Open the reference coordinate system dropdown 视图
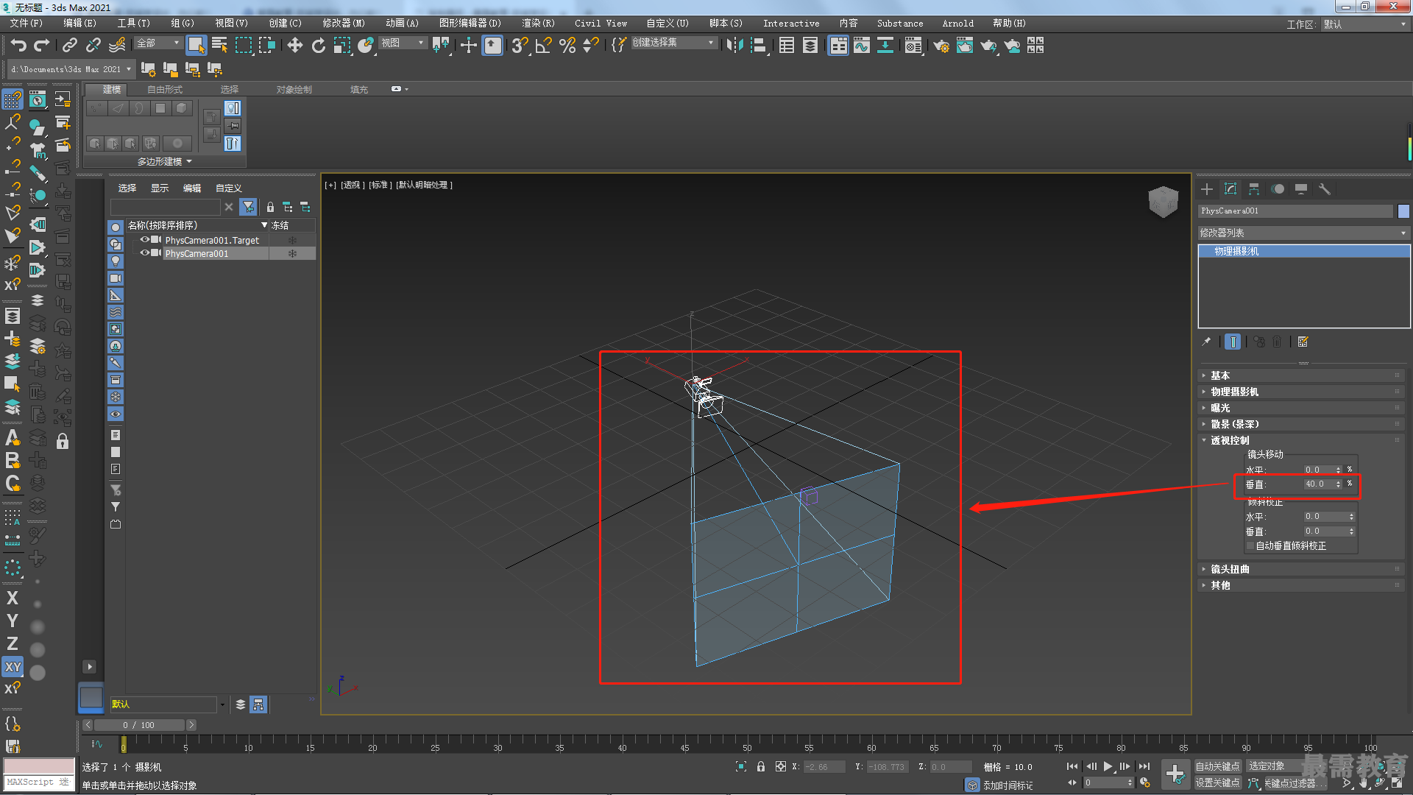Image resolution: width=1413 pixels, height=795 pixels. tap(403, 43)
